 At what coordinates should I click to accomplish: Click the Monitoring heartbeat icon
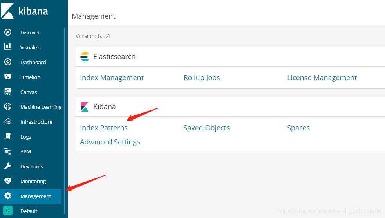[8, 181]
